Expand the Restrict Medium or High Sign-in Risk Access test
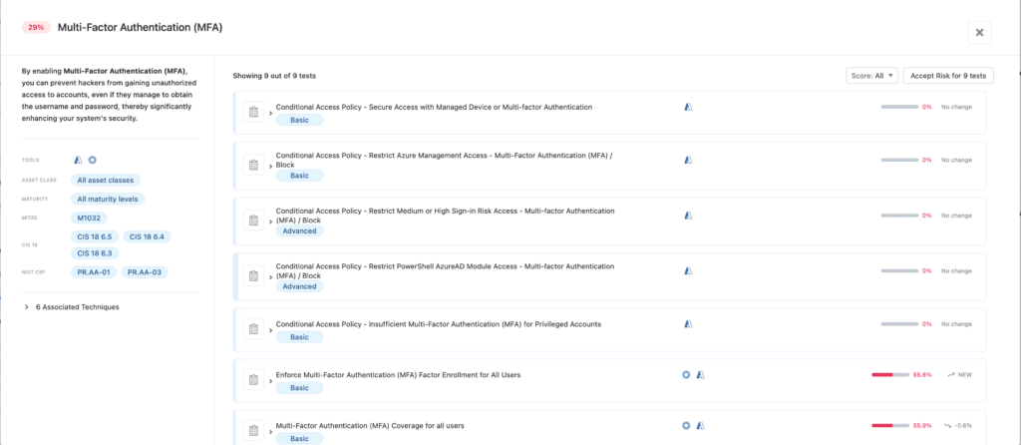 click(271, 221)
